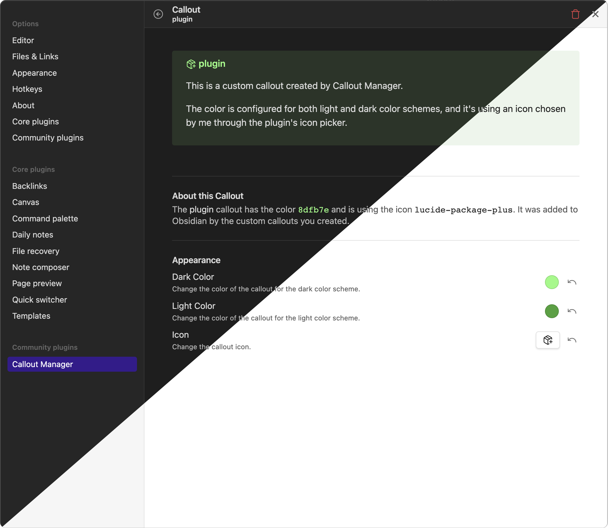The height and width of the screenshot is (528, 608).
Task: Reset Light Color with the undo arrow
Action: click(x=571, y=311)
